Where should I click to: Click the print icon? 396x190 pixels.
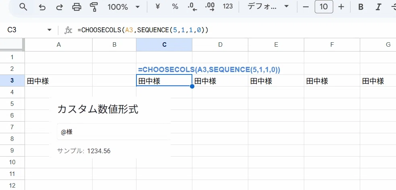coord(77,7)
